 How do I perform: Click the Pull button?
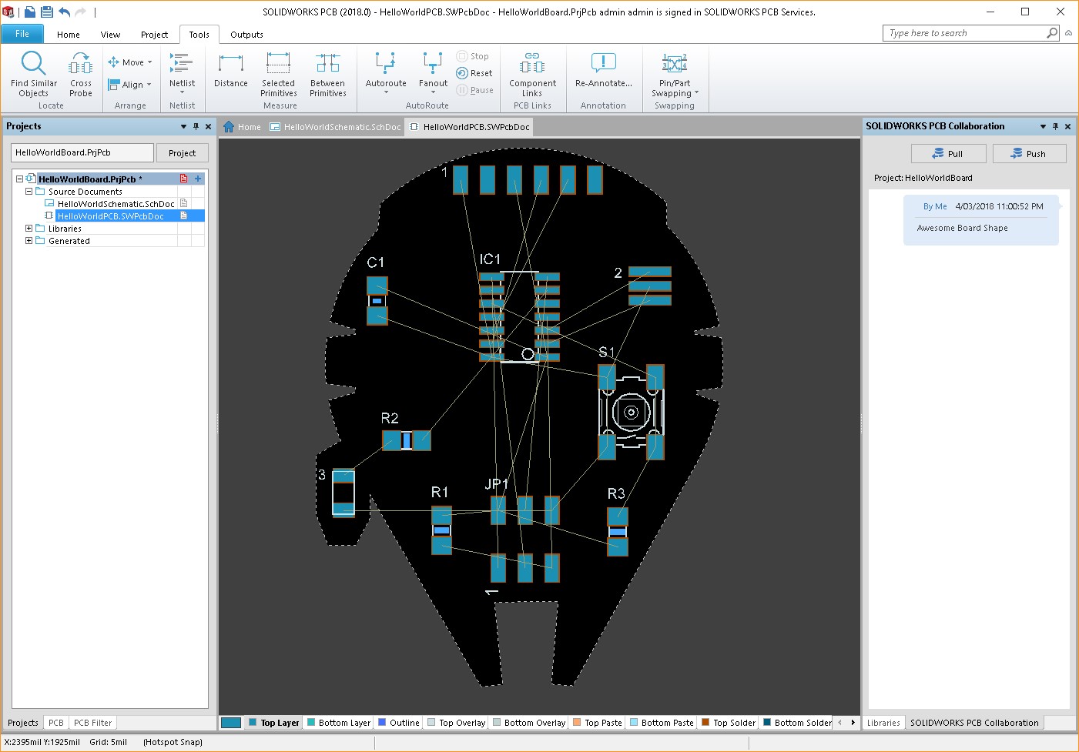pos(948,153)
